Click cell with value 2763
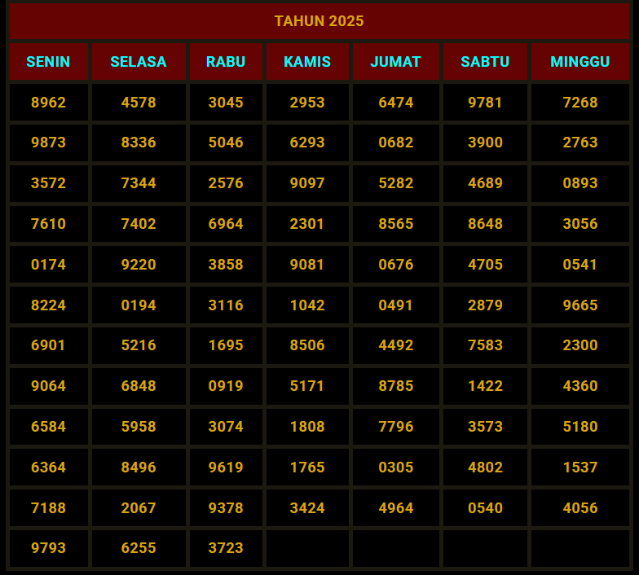Image resolution: width=639 pixels, height=575 pixels. tap(580, 143)
